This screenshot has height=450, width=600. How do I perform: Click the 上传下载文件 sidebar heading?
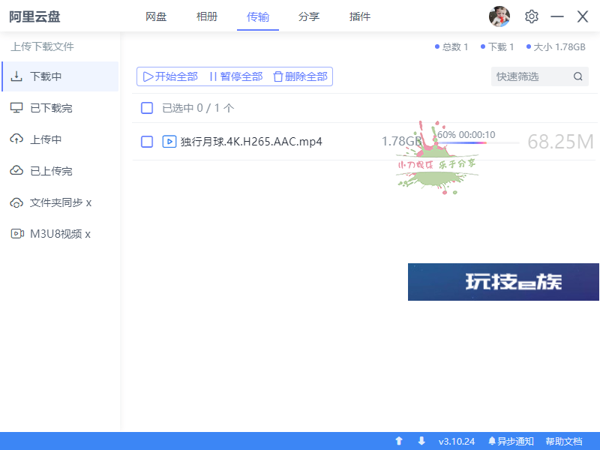(42, 46)
